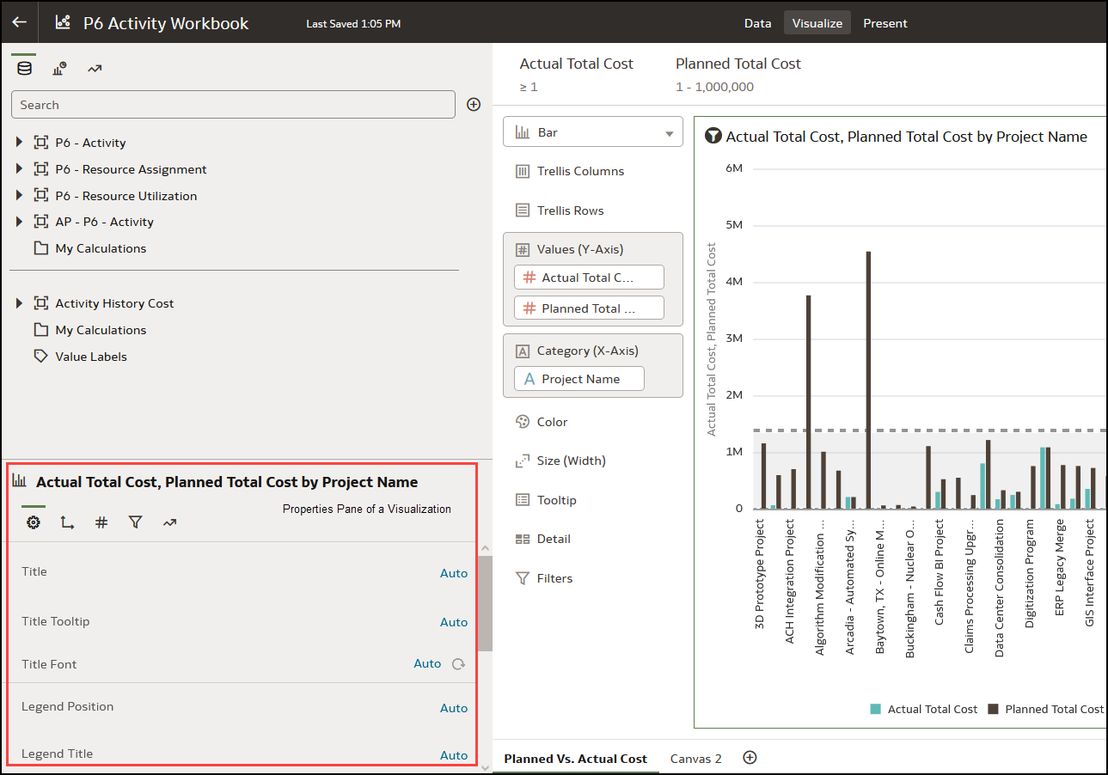Reset Title Font with the refresh icon
Image resolution: width=1108 pixels, height=775 pixels.
(x=459, y=664)
